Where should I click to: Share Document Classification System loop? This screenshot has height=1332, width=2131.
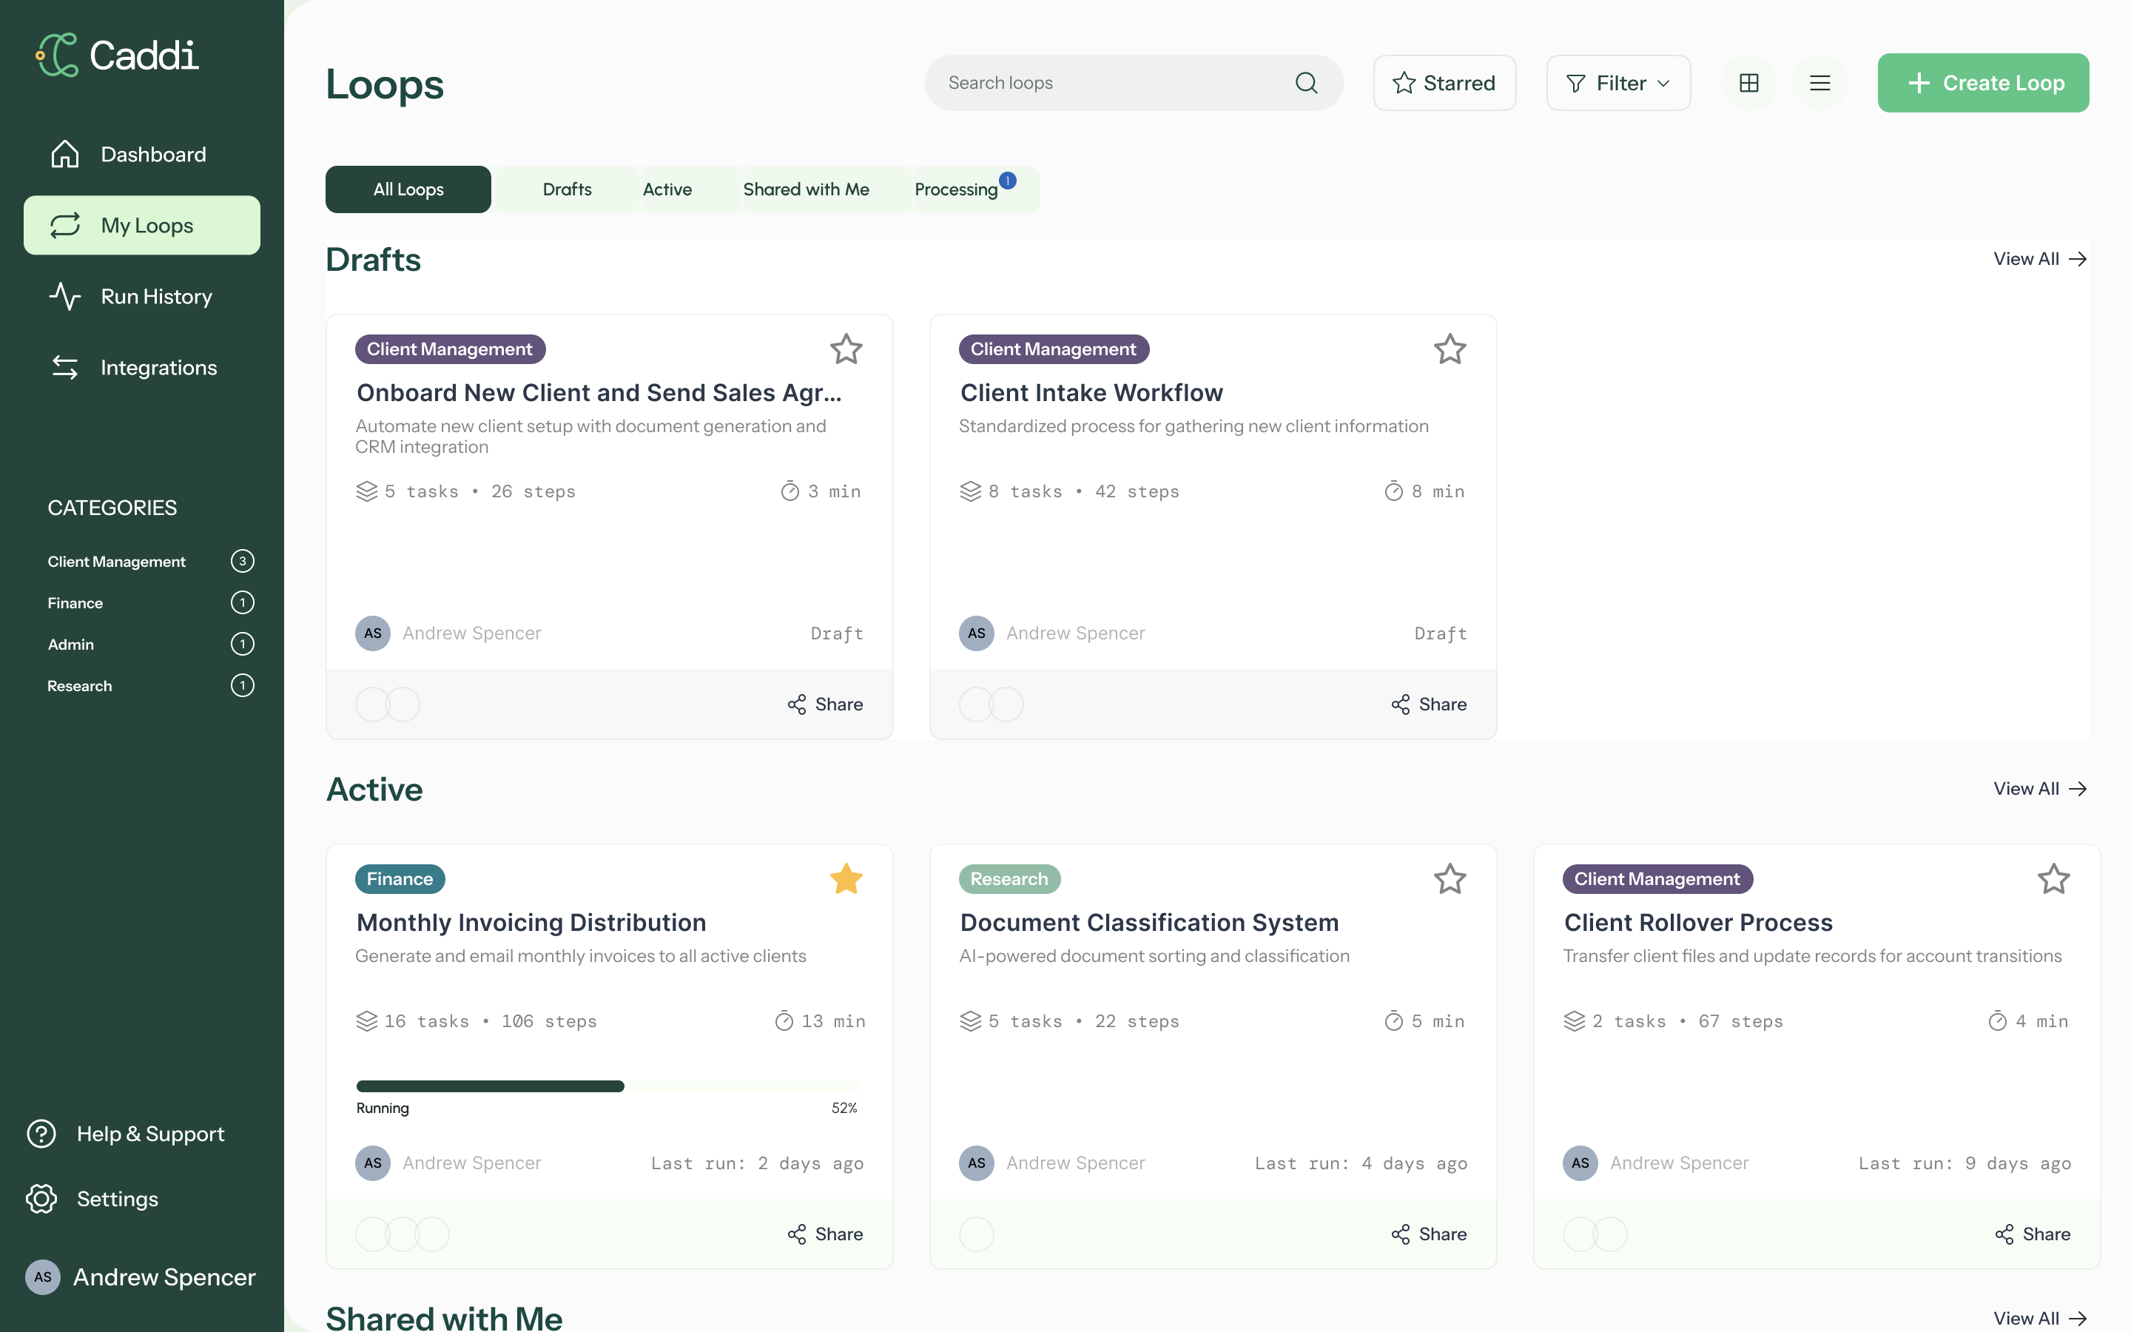[1430, 1234]
